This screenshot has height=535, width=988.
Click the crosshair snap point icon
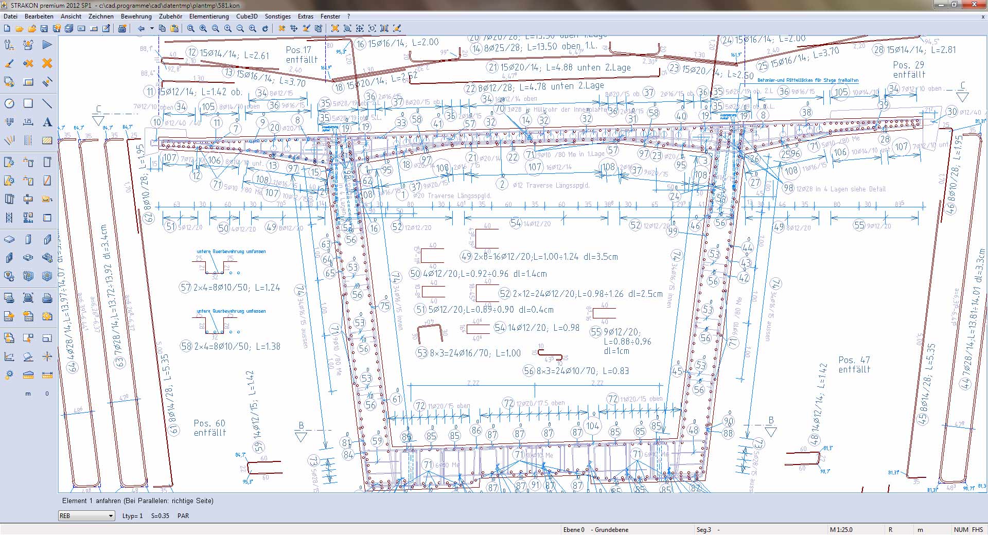[47, 356]
